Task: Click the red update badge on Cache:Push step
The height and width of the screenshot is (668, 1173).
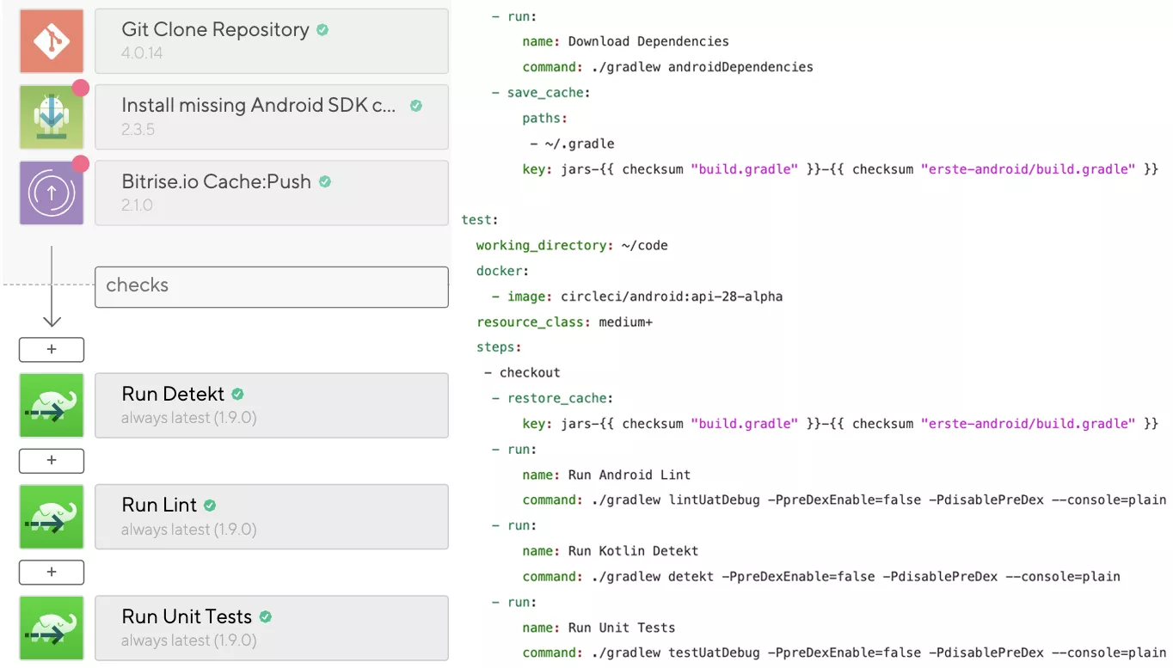Action: click(x=81, y=163)
